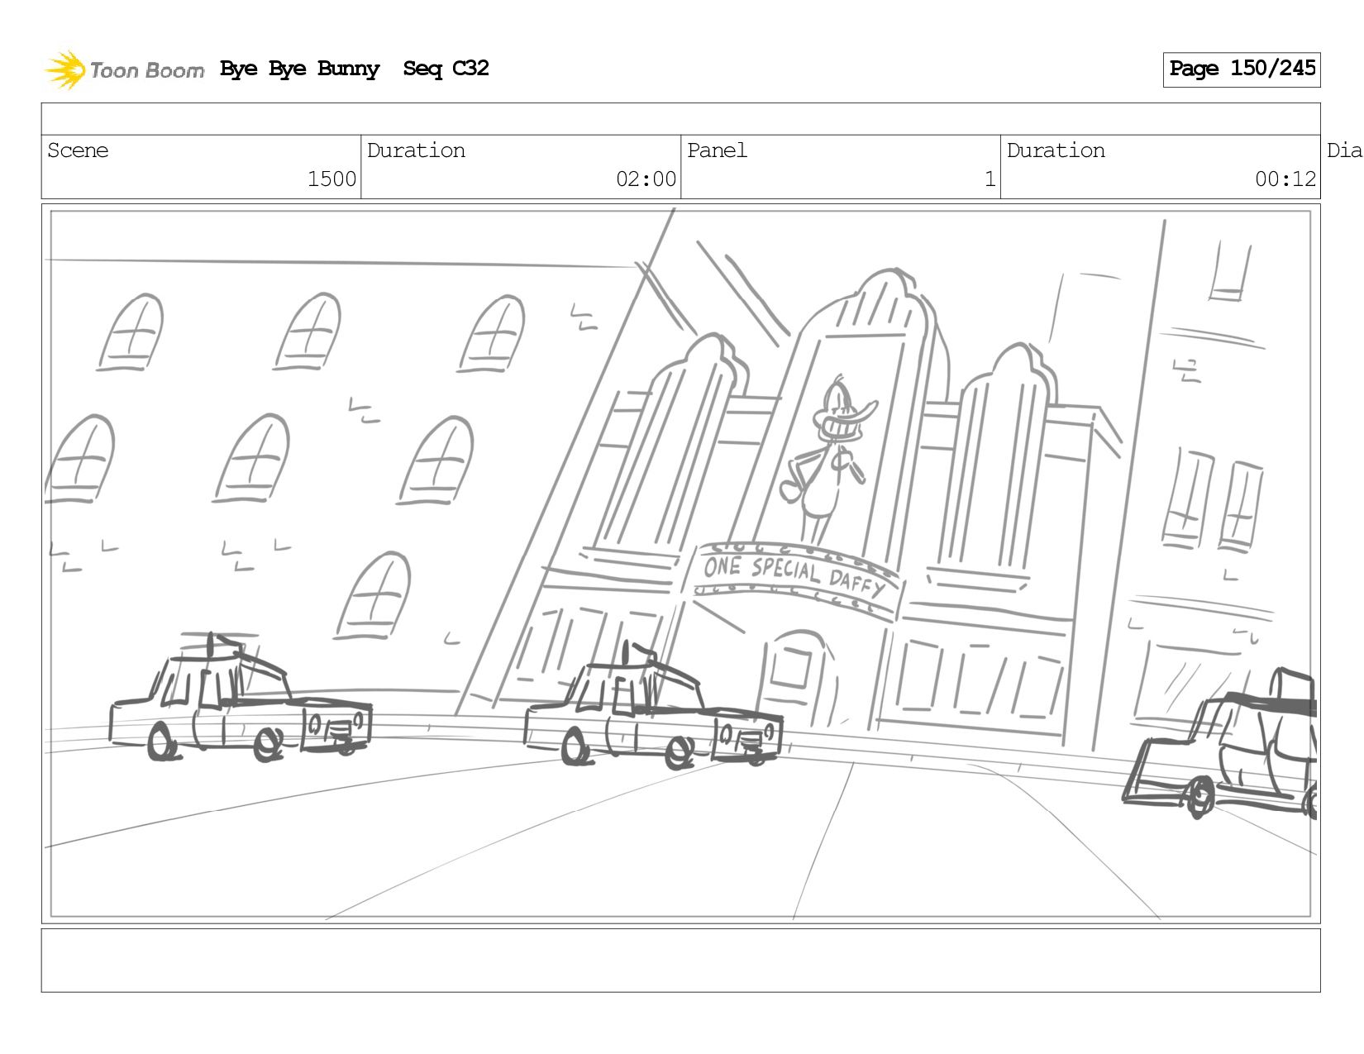Screen dimensions: 1364x1054
Task: Click the Toon Boom logo
Action: tap(124, 69)
